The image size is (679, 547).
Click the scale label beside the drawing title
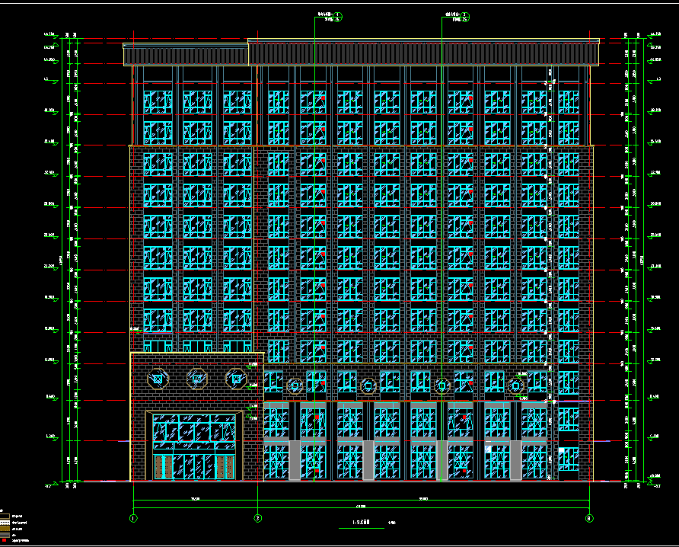(x=391, y=523)
